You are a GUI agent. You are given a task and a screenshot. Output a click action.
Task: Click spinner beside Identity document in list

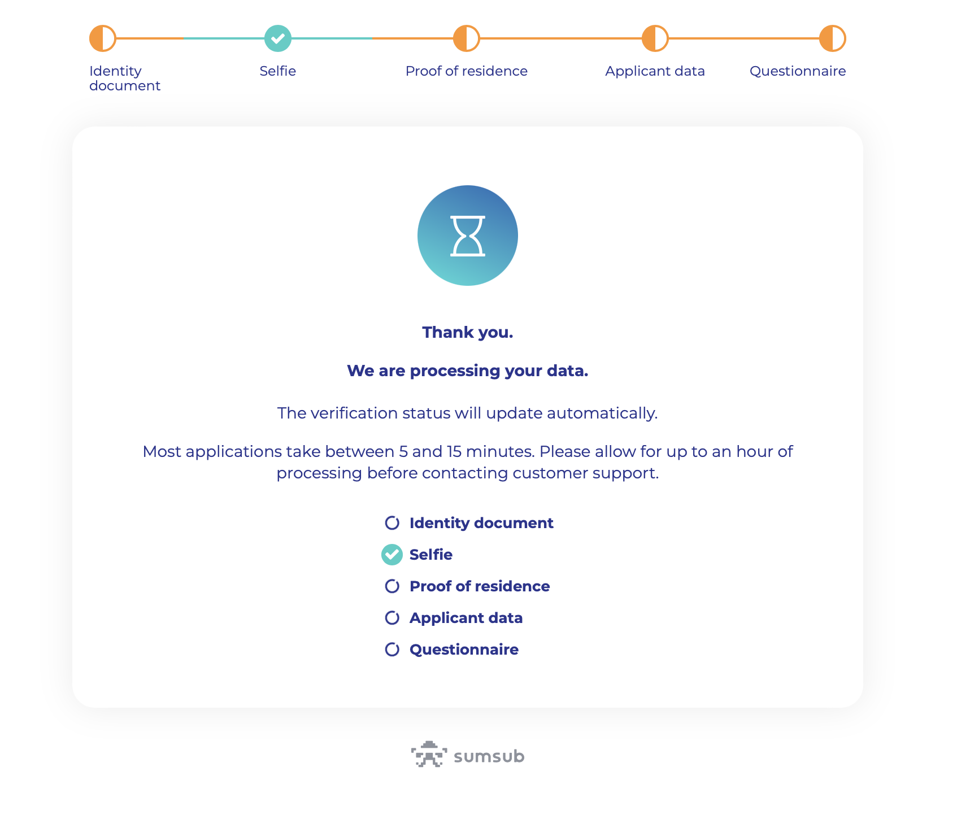392,523
